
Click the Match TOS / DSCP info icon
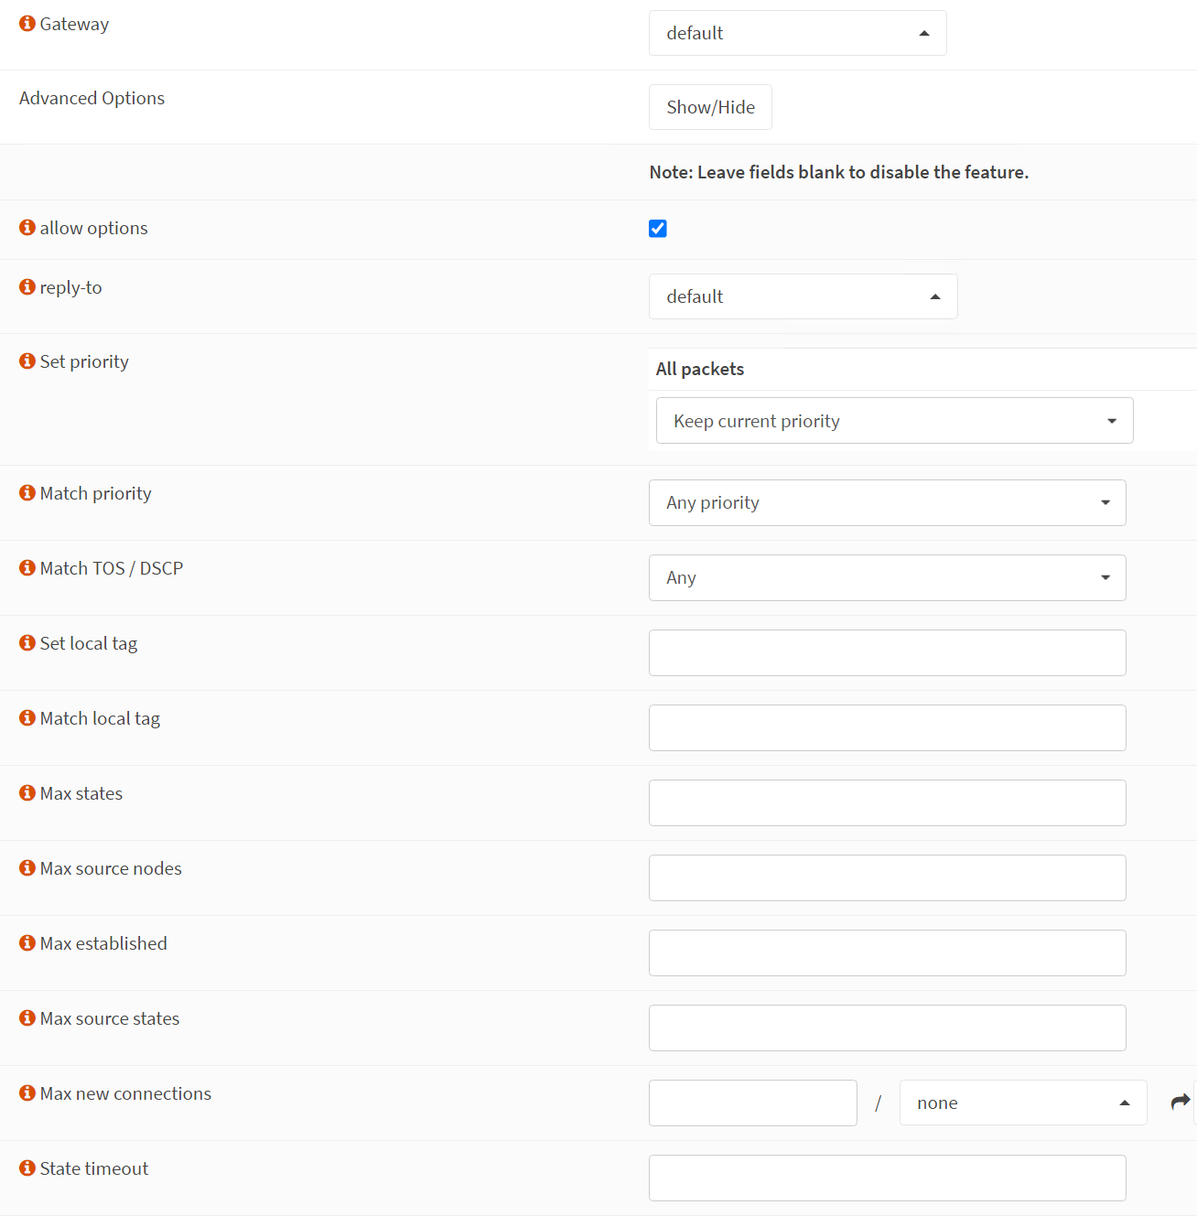click(x=27, y=567)
